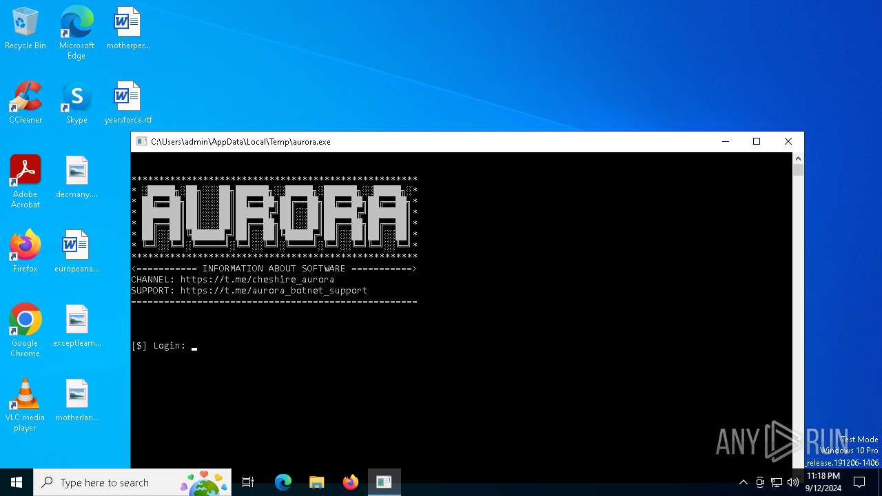Open Edge from the taskbar
The width and height of the screenshot is (882, 496).
(x=283, y=482)
